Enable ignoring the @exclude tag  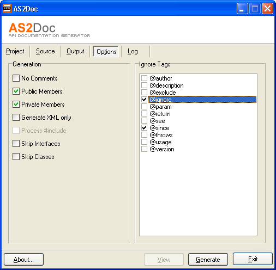(x=144, y=93)
